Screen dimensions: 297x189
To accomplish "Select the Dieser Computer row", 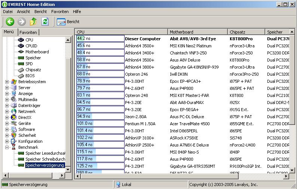I will 183,39.
